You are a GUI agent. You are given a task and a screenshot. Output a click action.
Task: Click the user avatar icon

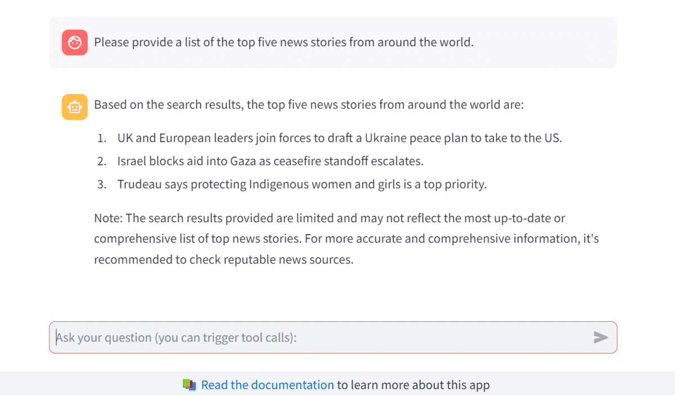click(x=75, y=42)
